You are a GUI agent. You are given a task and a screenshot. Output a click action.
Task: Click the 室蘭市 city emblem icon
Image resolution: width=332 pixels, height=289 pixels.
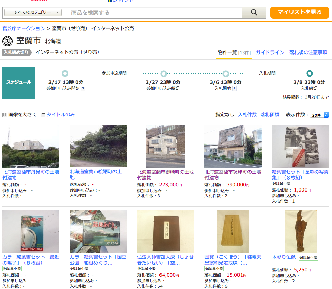(x=8, y=41)
